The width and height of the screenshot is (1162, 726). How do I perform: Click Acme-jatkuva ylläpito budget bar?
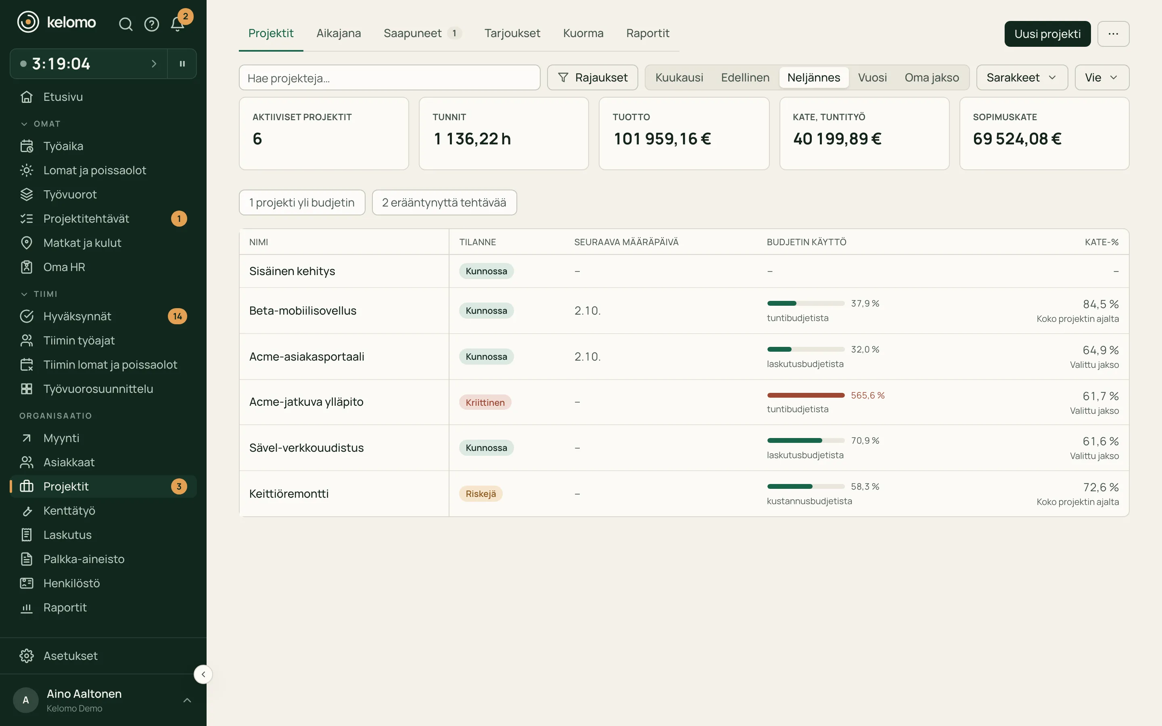(x=806, y=395)
